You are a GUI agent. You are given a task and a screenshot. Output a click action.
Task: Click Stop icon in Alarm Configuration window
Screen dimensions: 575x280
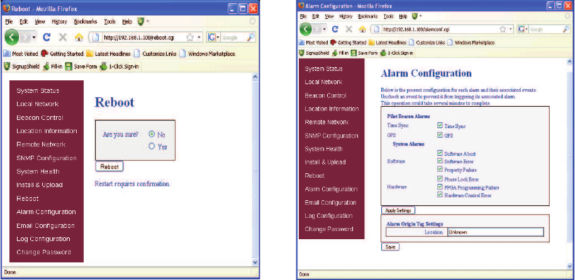(x=349, y=29)
